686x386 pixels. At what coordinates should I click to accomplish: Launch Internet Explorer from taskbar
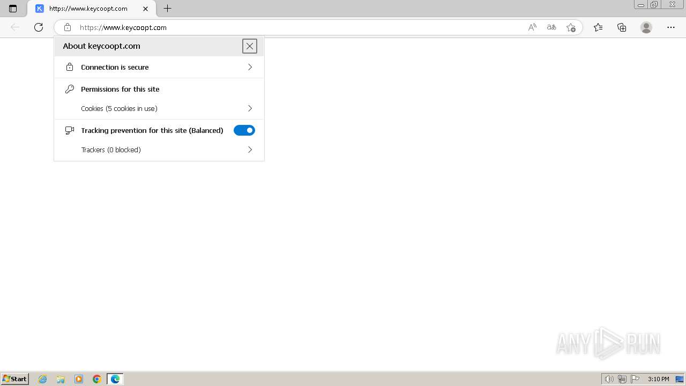pyautogui.click(x=42, y=379)
